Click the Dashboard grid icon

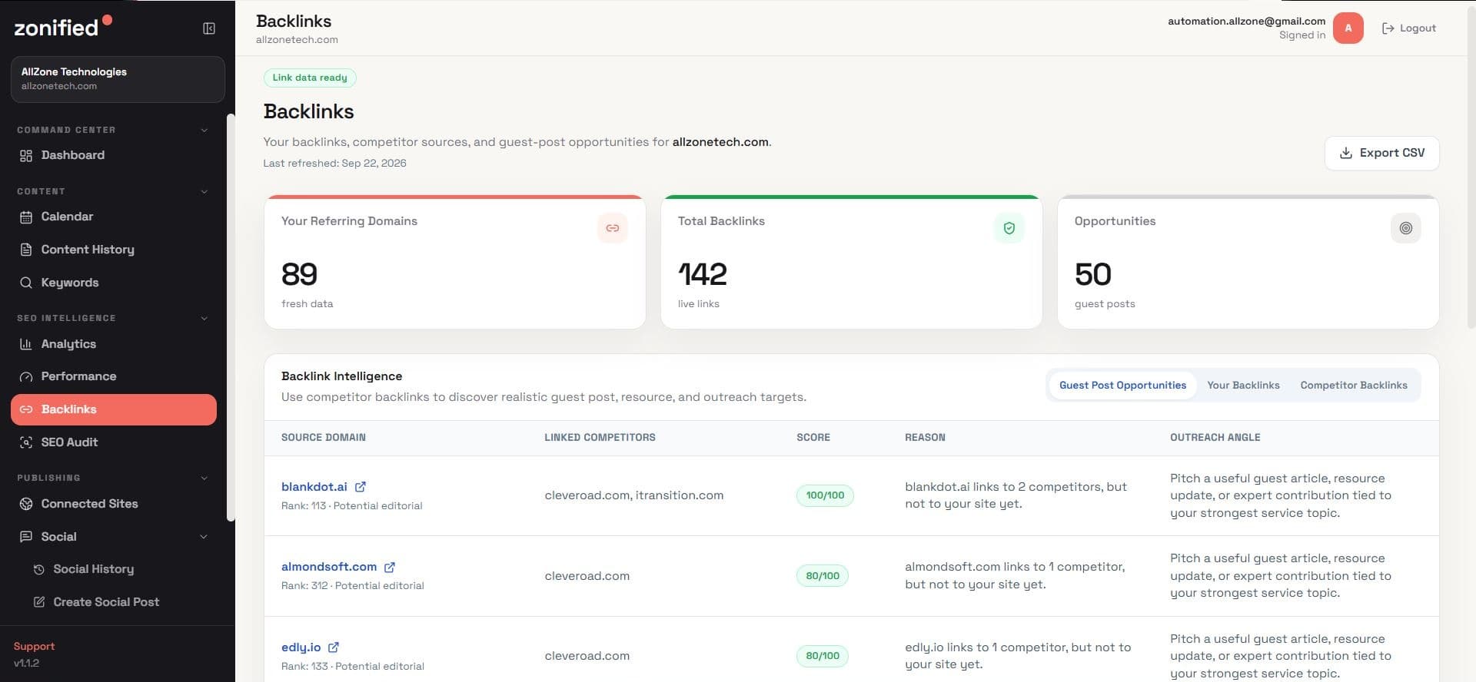(26, 156)
